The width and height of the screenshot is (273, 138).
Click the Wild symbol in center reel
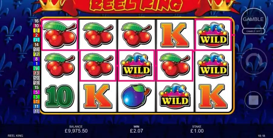pos(136,66)
